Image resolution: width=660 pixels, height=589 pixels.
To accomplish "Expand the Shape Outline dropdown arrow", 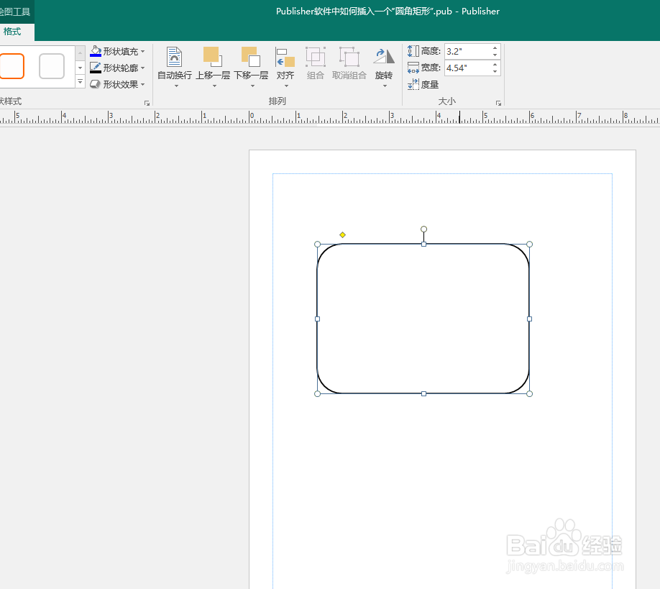I will point(142,68).
